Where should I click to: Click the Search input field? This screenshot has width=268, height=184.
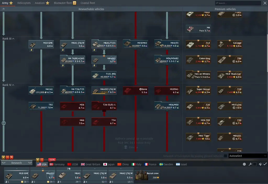click(238, 3)
